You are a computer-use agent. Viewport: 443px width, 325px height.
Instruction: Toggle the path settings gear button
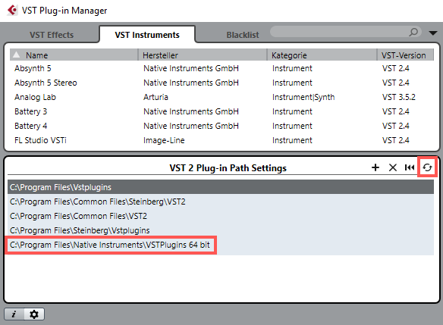(34, 314)
